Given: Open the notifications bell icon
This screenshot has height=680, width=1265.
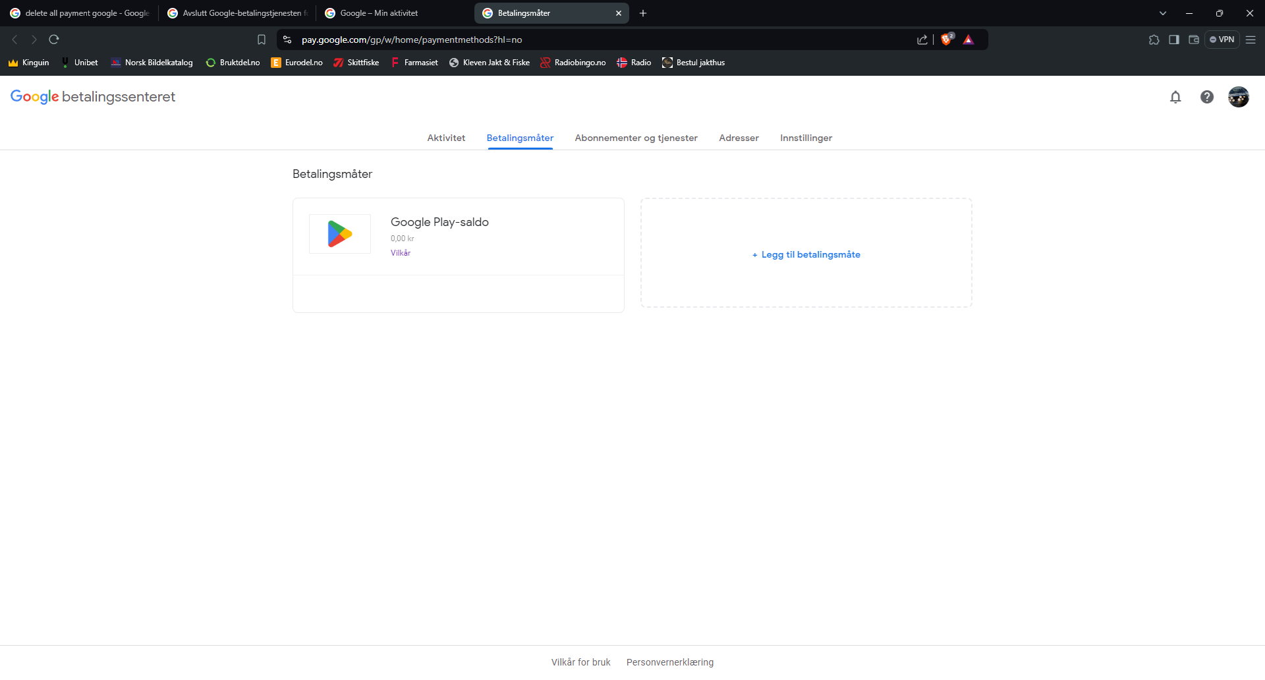Looking at the screenshot, I should point(1175,97).
